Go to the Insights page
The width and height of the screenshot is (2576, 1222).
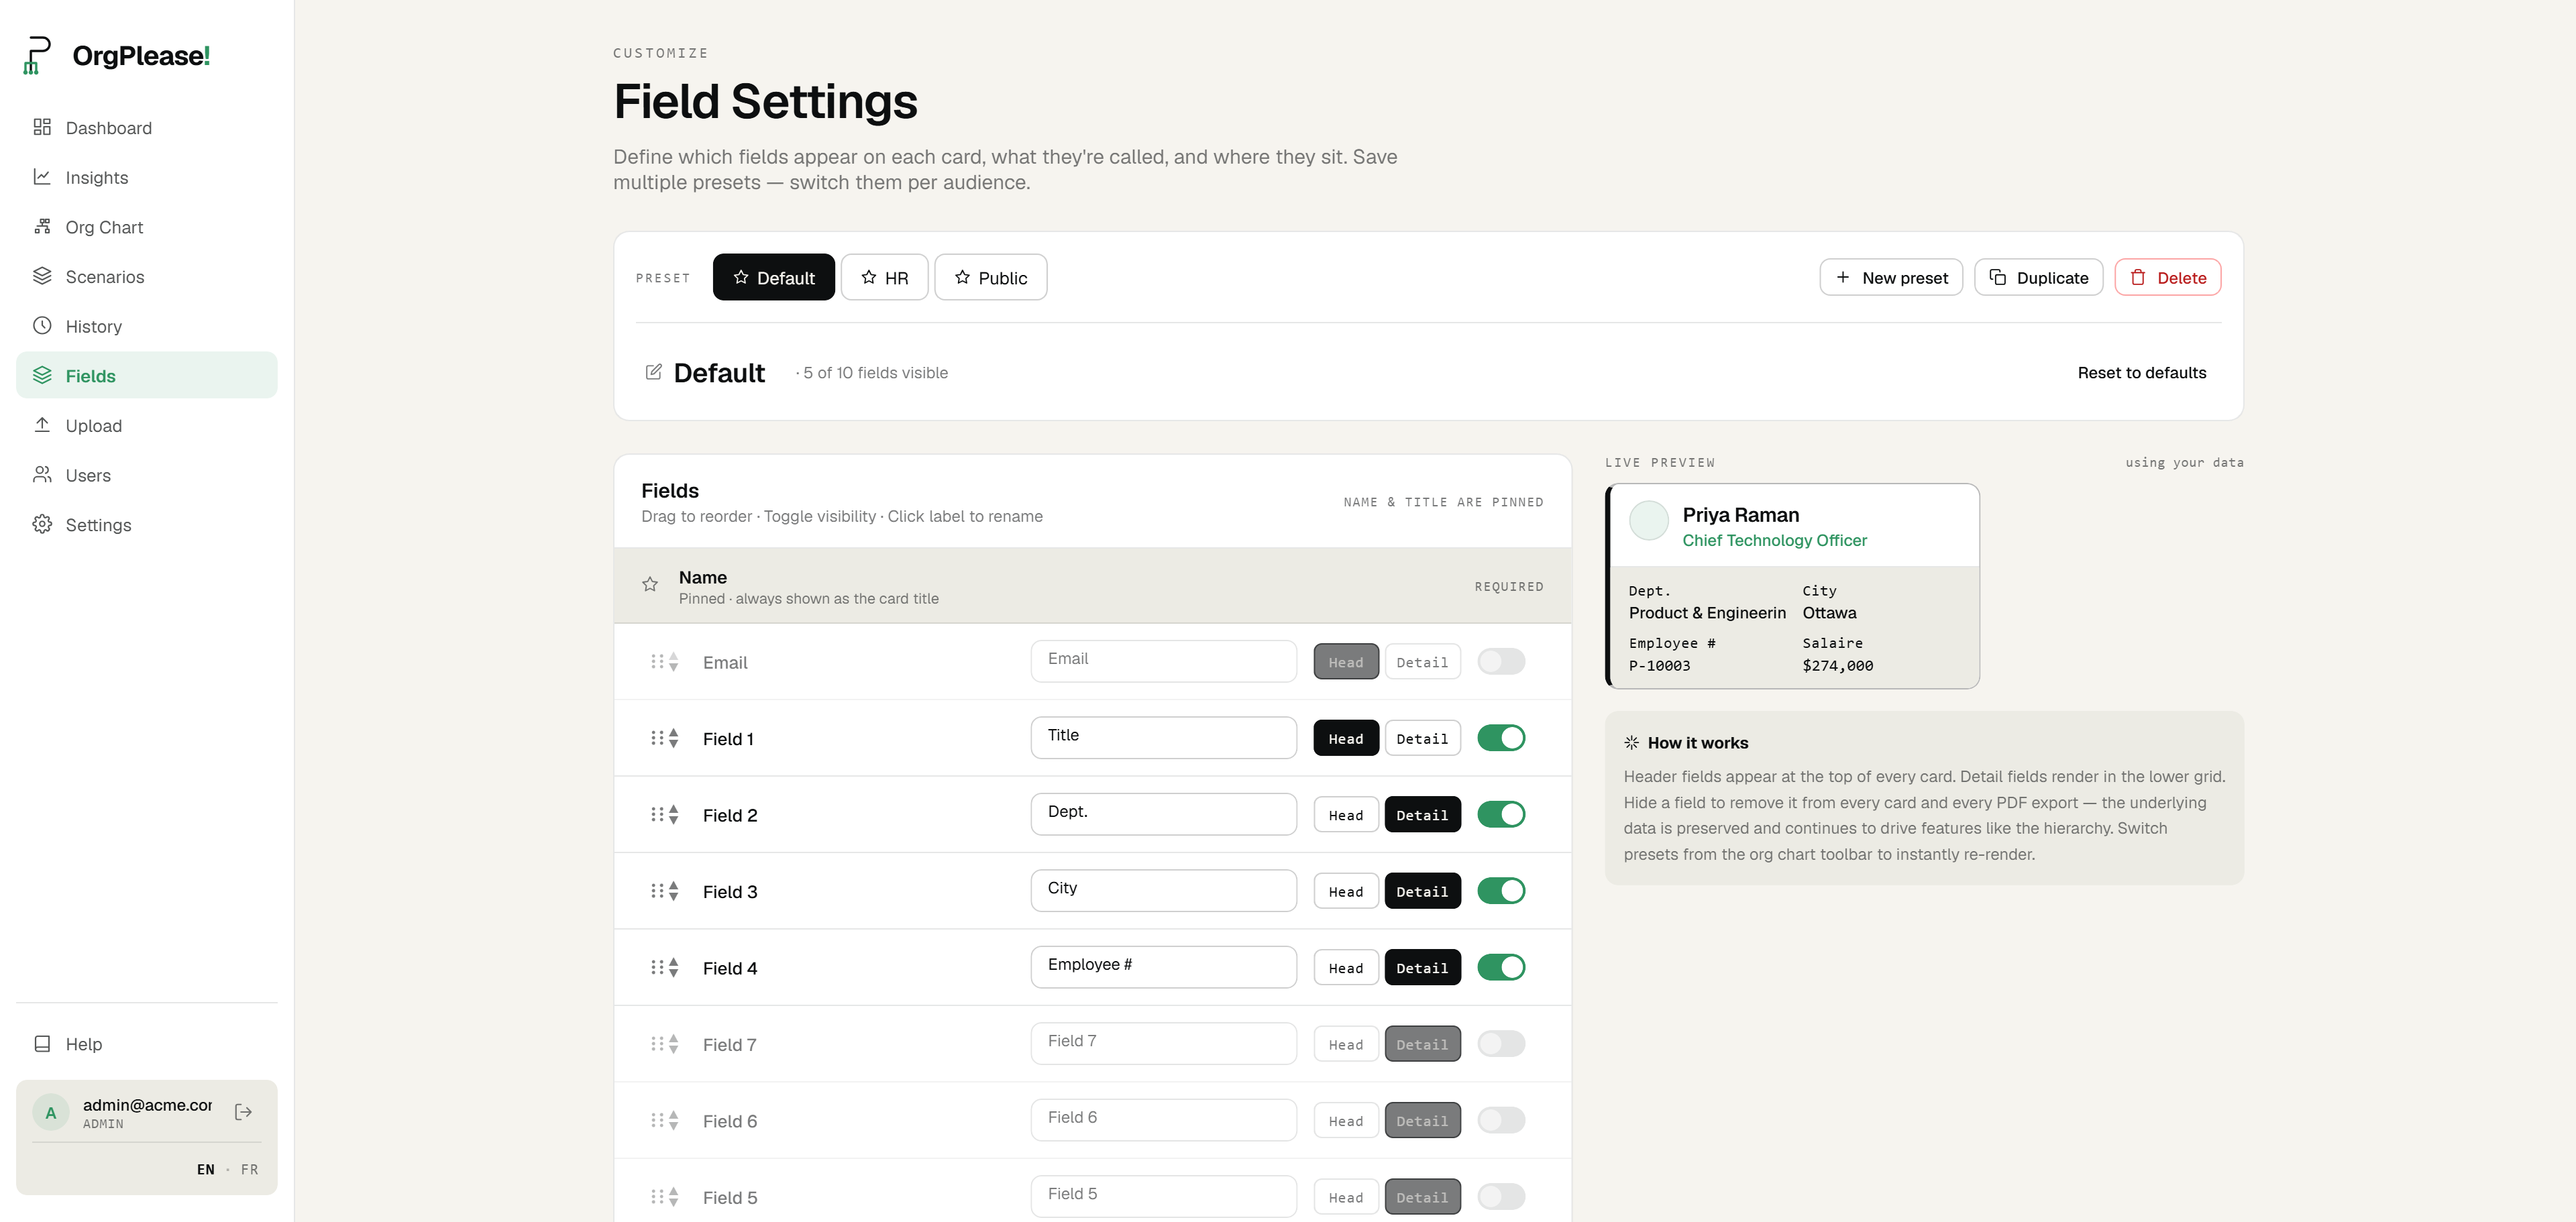(146, 177)
